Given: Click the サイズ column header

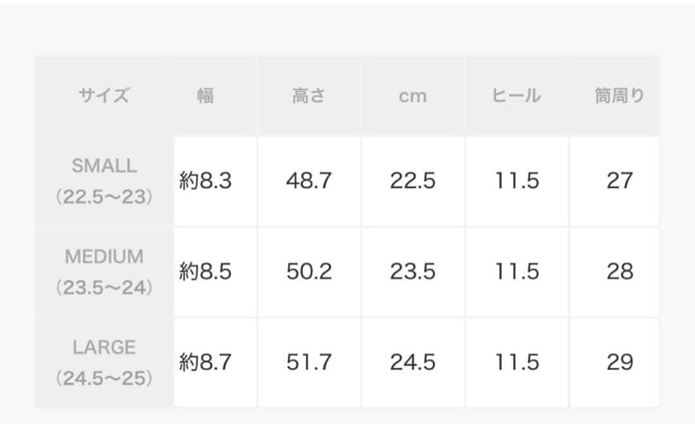Looking at the screenshot, I should [104, 96].
